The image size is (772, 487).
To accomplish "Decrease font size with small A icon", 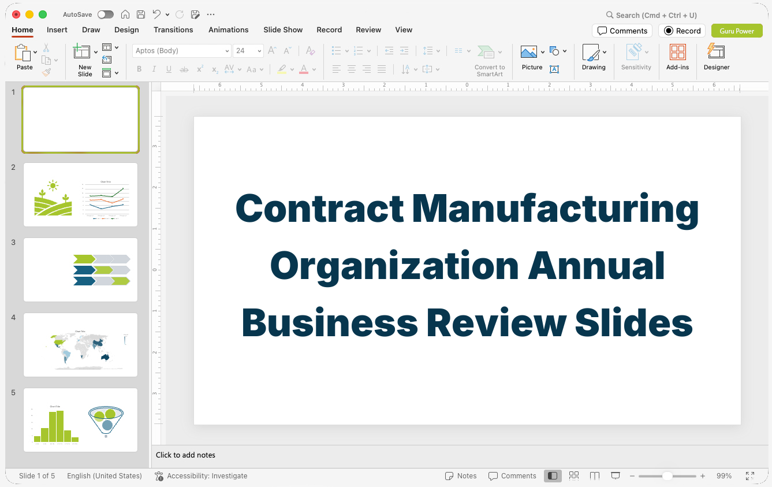I will 287,51.
